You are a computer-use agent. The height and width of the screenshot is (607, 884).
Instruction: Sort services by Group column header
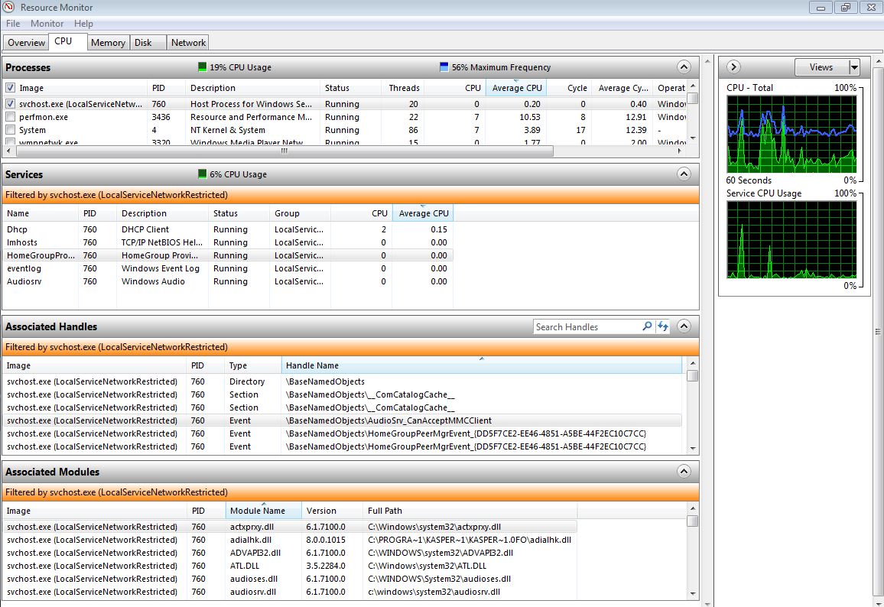coord(299,213)
